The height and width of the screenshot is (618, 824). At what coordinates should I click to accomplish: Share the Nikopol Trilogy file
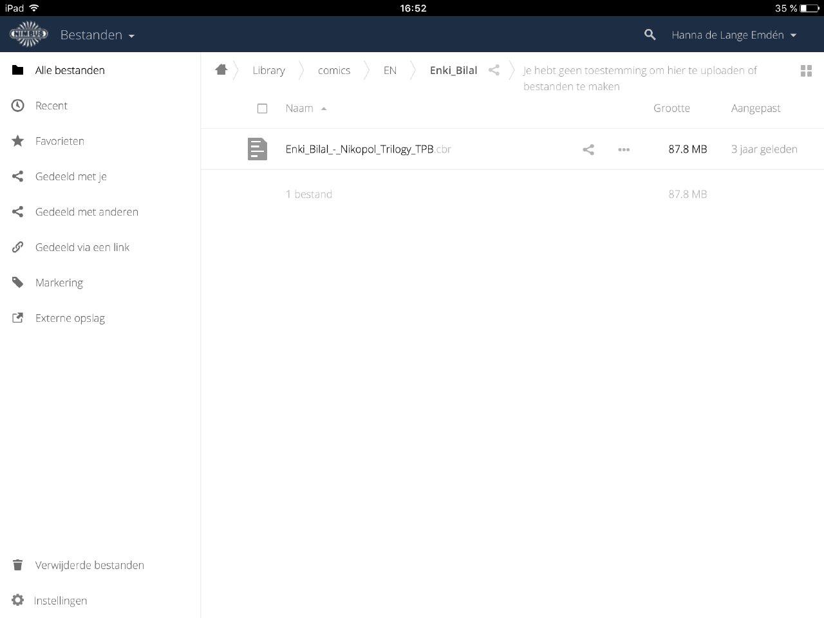(588, 149)
